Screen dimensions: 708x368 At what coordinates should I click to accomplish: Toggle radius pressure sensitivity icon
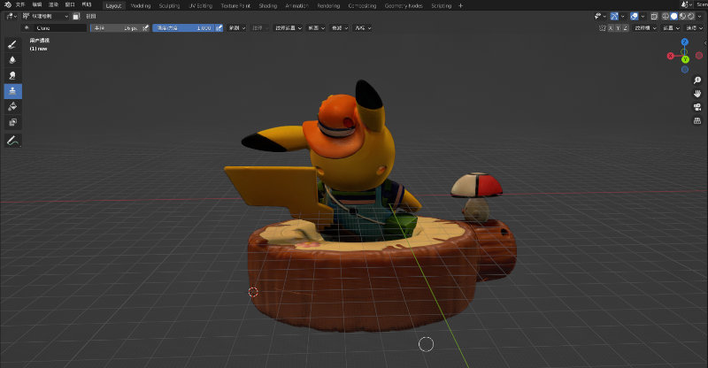point(145,28)
